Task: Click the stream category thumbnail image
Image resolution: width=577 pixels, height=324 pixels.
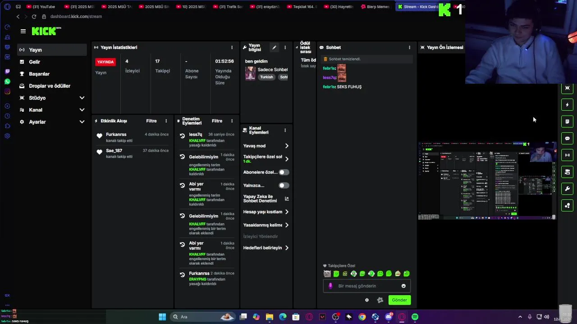Action: click(250, 73)
